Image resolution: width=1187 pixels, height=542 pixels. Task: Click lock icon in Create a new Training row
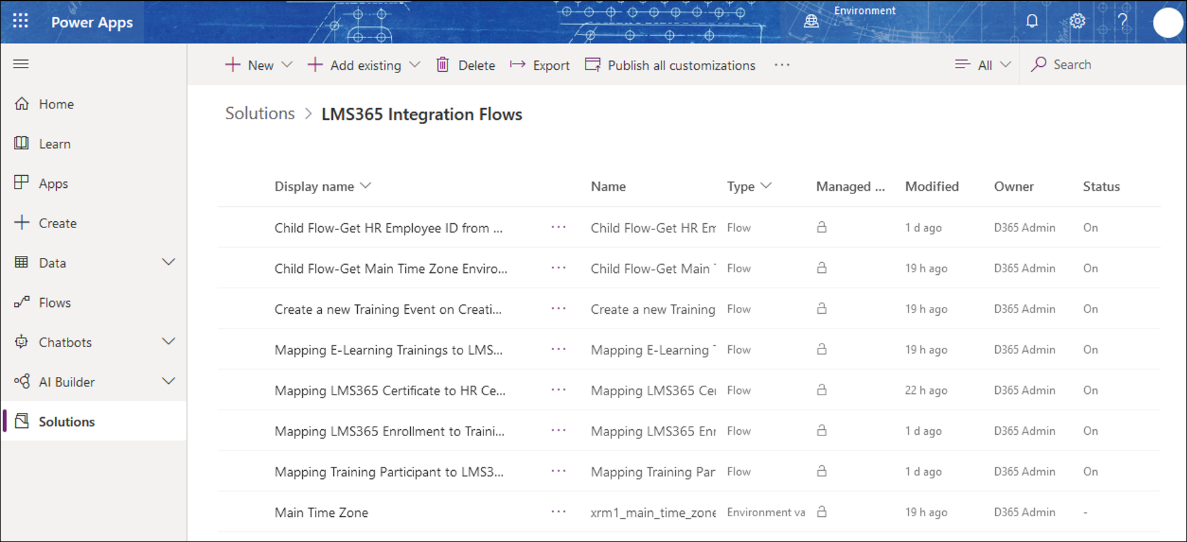(822, 308)
